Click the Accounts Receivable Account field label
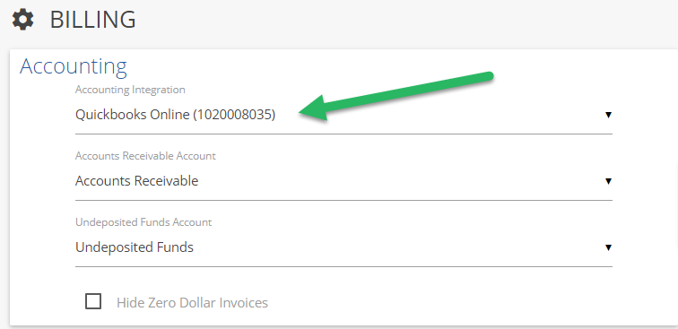 145,156
